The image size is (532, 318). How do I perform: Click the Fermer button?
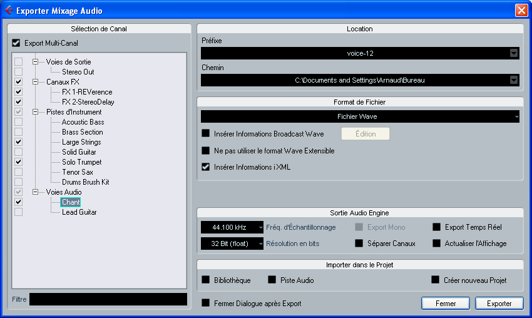[x=446, y=304]
